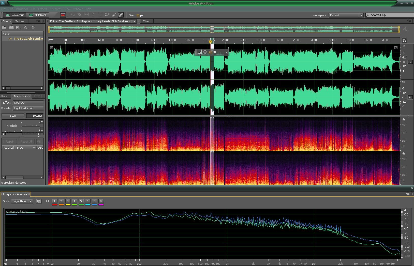Switch to the Mixer tab
The height and width of the screenshot is (266, 414).
[146, 21]
